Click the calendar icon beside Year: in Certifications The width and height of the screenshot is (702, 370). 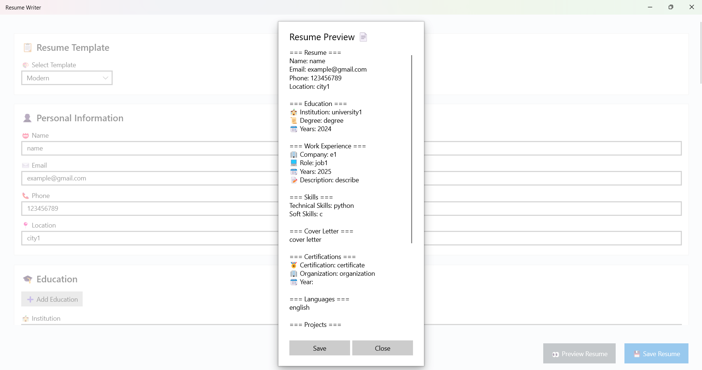tap(294, 282)
